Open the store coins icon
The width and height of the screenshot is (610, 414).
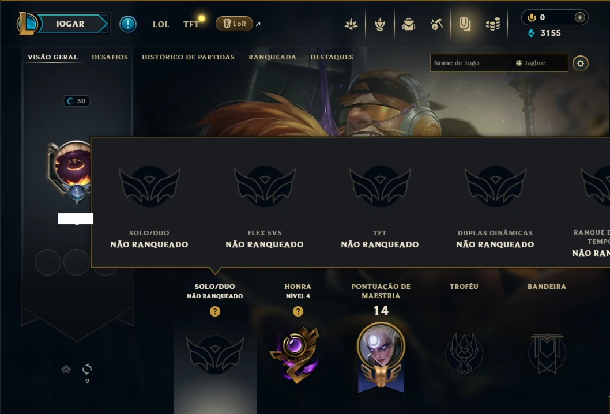[493, 25]
